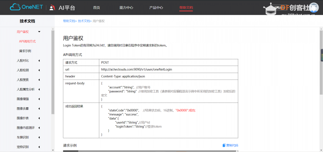Open 图像抄表 in the sidebar
Screen dimensions: 323x152
(23, 118)
